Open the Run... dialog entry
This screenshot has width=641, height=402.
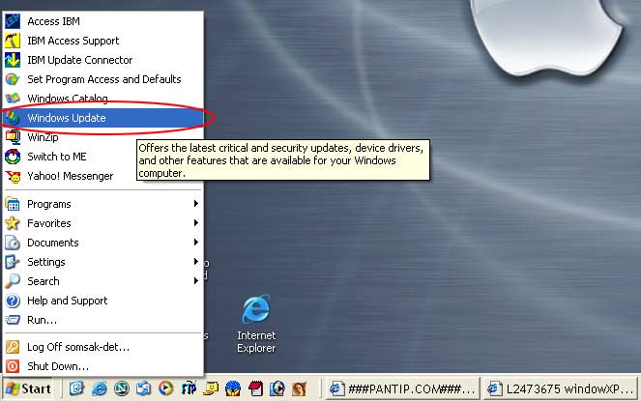(103, 320)
